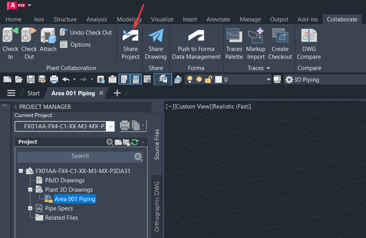Screen dimensions: 366x238
Task: Click the layer 0 white color swatch
Action: 218,79
